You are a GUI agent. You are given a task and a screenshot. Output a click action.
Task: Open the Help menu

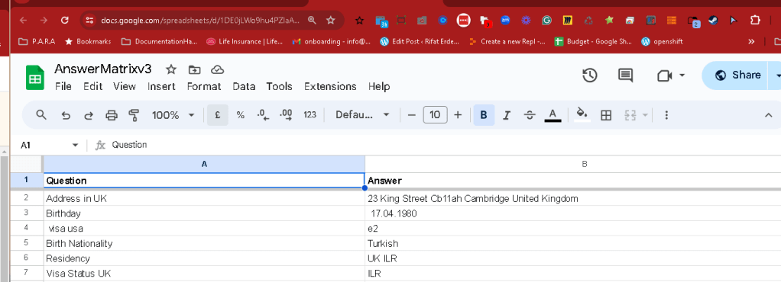(379, 86)
